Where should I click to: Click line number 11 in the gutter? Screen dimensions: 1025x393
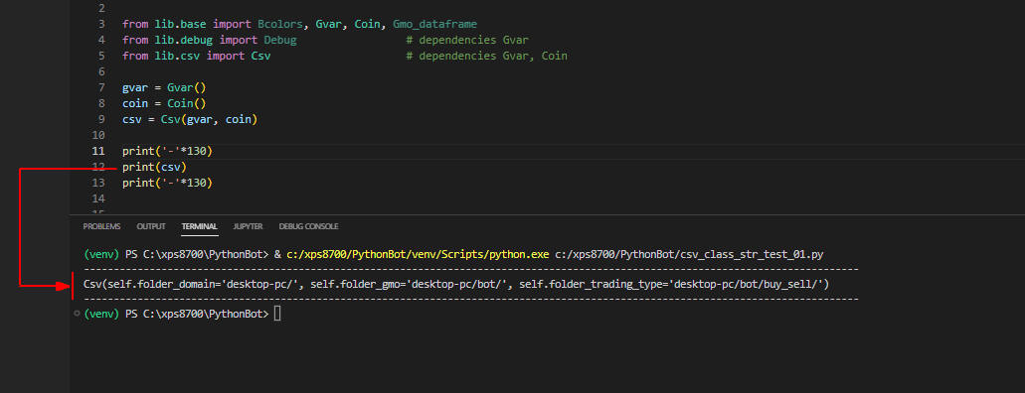(98, 152)
